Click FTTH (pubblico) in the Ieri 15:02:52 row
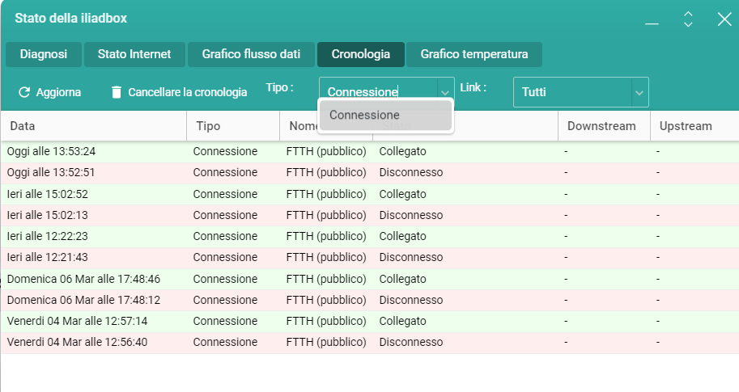This screenshot has height=392, width=739. pos(326,194)
